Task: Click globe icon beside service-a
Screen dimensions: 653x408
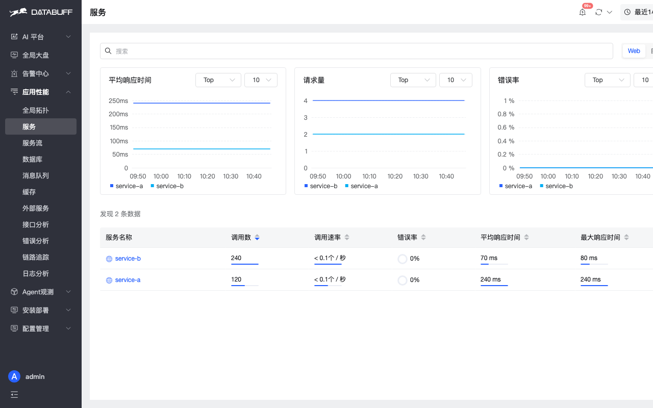Action: coord(109,280)
